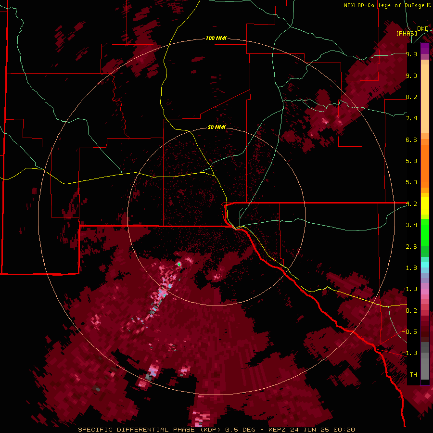Click the -0.5 scale label
The width and height of the screenshot is (433, 433).
[409, 332]
